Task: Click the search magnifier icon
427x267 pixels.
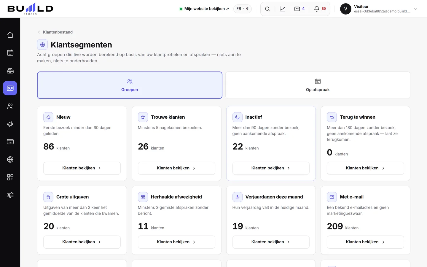Action: 267,9
